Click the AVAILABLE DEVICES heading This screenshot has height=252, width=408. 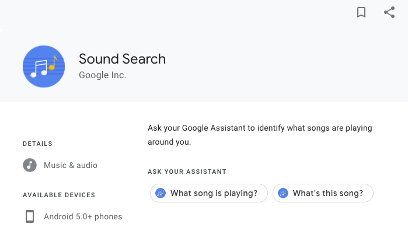tap(59, 195)
